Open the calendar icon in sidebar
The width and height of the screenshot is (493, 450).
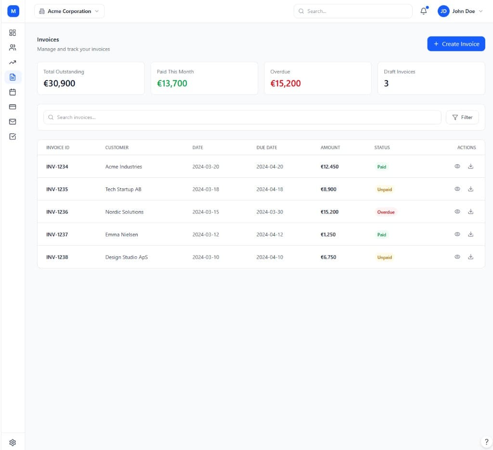[13, 92]
